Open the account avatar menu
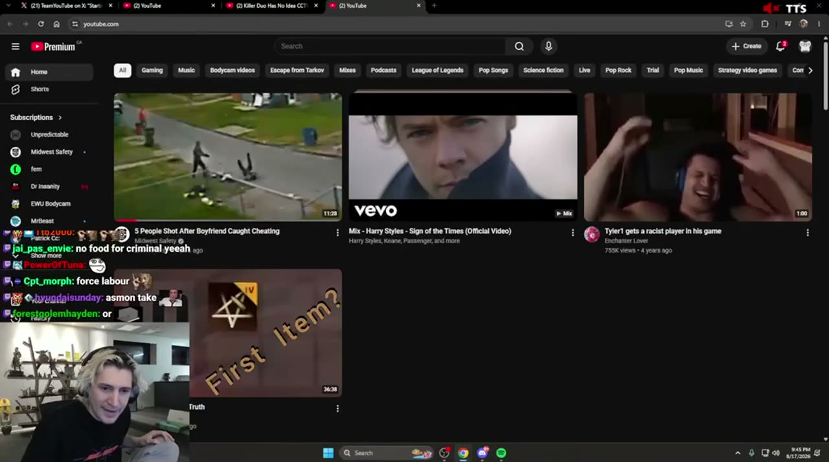Screen dimensions: 829x462 pyautogui.click(x=805, y=46)
